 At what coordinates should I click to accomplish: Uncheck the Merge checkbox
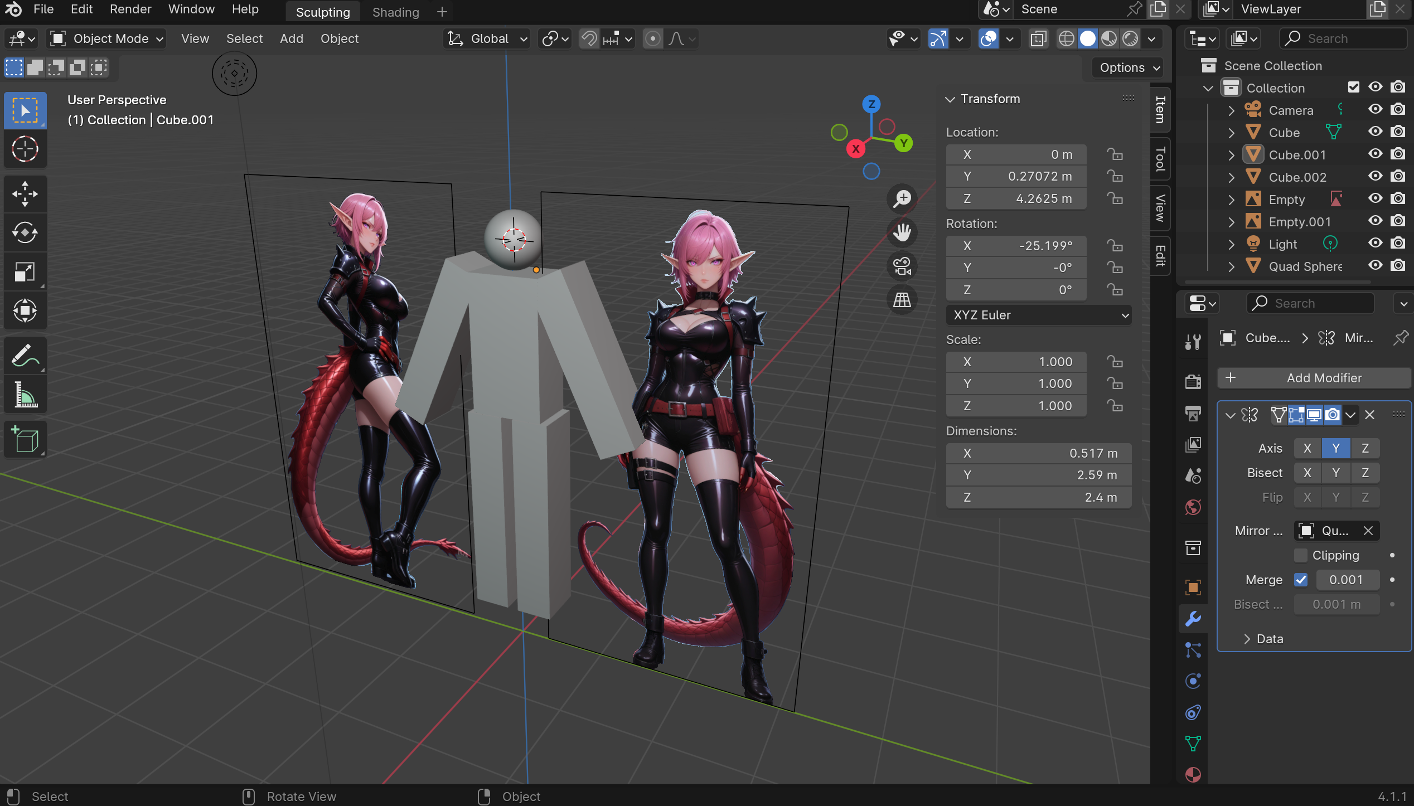coord(1301,580)
